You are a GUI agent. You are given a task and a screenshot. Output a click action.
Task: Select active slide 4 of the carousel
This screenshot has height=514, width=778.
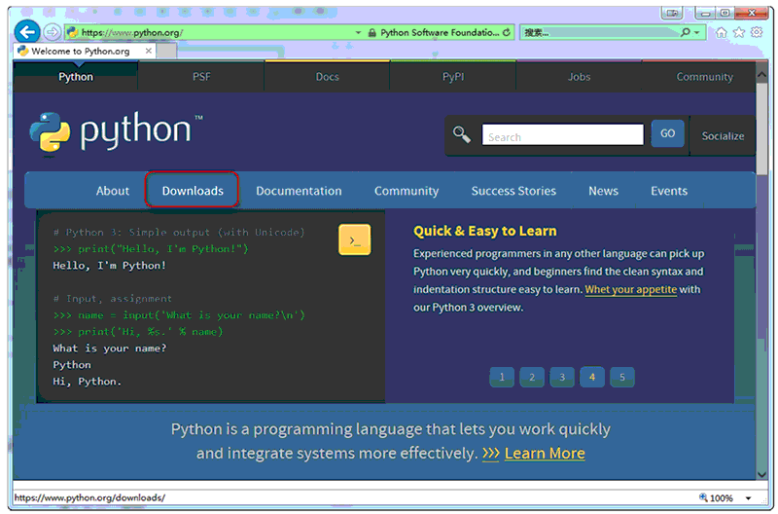coord(592,377)
